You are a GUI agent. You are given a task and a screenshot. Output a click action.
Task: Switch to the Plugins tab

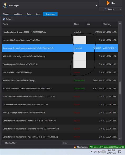coord(6,14)
